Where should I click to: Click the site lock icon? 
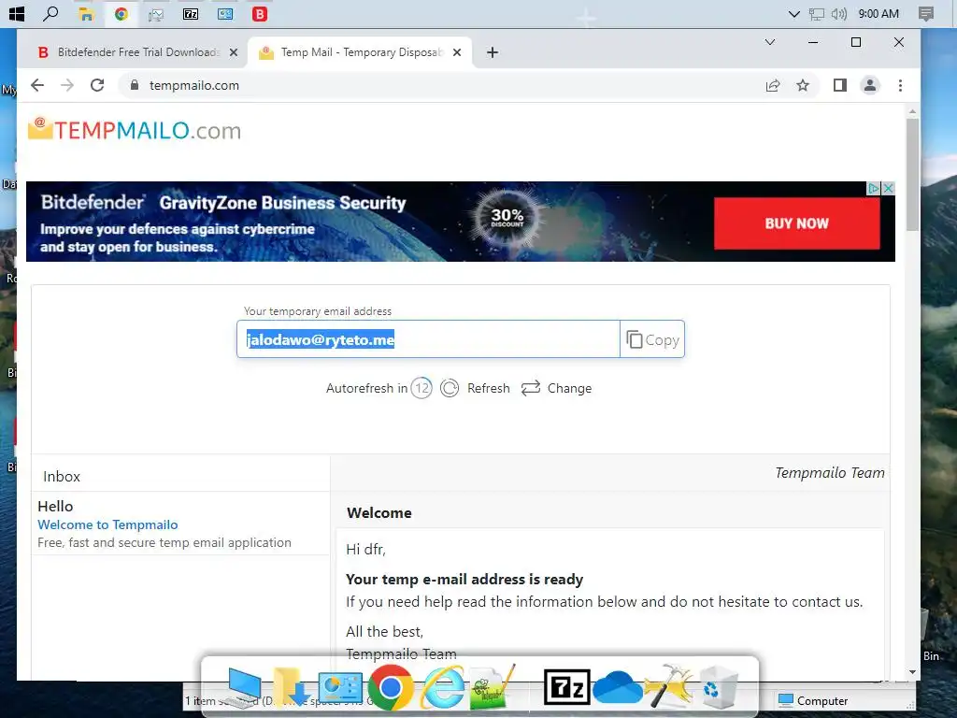tap(135, 85)
